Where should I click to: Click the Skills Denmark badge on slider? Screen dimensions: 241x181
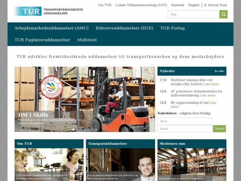pos(51,87)
